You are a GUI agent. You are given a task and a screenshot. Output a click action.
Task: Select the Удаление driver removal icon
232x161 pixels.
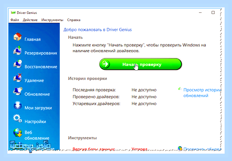[x=18, y=78]
